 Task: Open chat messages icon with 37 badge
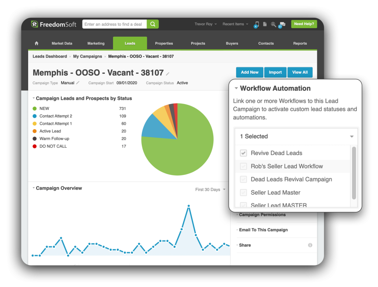(x=282, y=24)
